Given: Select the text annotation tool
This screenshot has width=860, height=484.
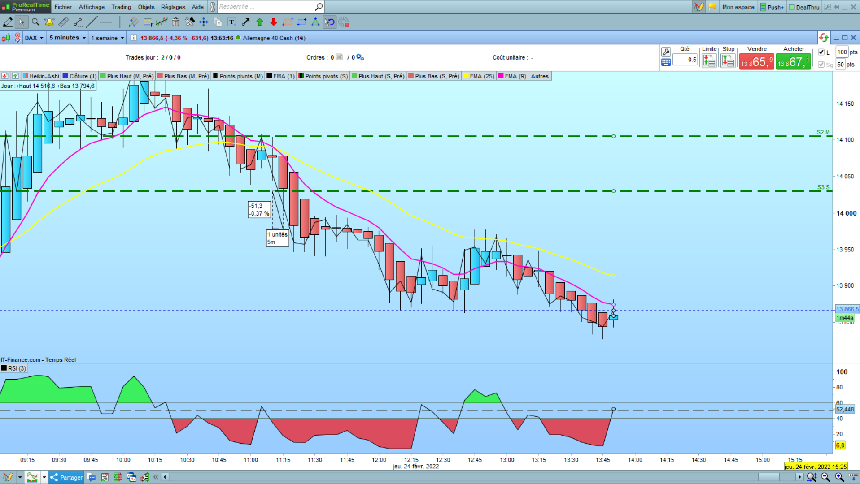Looking at the screenshot, I should 231,22.
